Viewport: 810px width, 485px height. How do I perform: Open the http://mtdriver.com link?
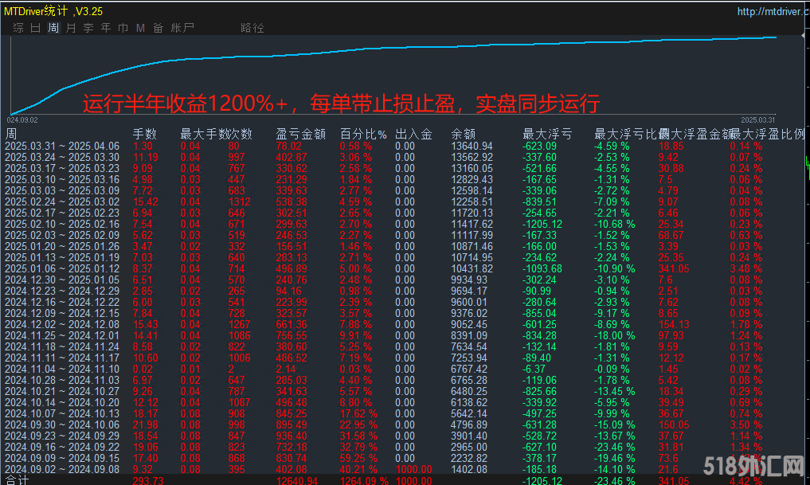769,12
